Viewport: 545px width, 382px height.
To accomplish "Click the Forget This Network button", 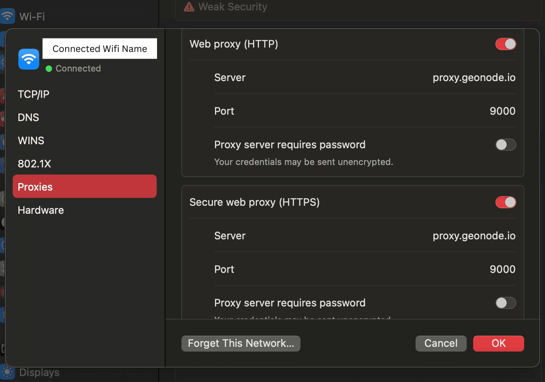I will click(241, 344).
